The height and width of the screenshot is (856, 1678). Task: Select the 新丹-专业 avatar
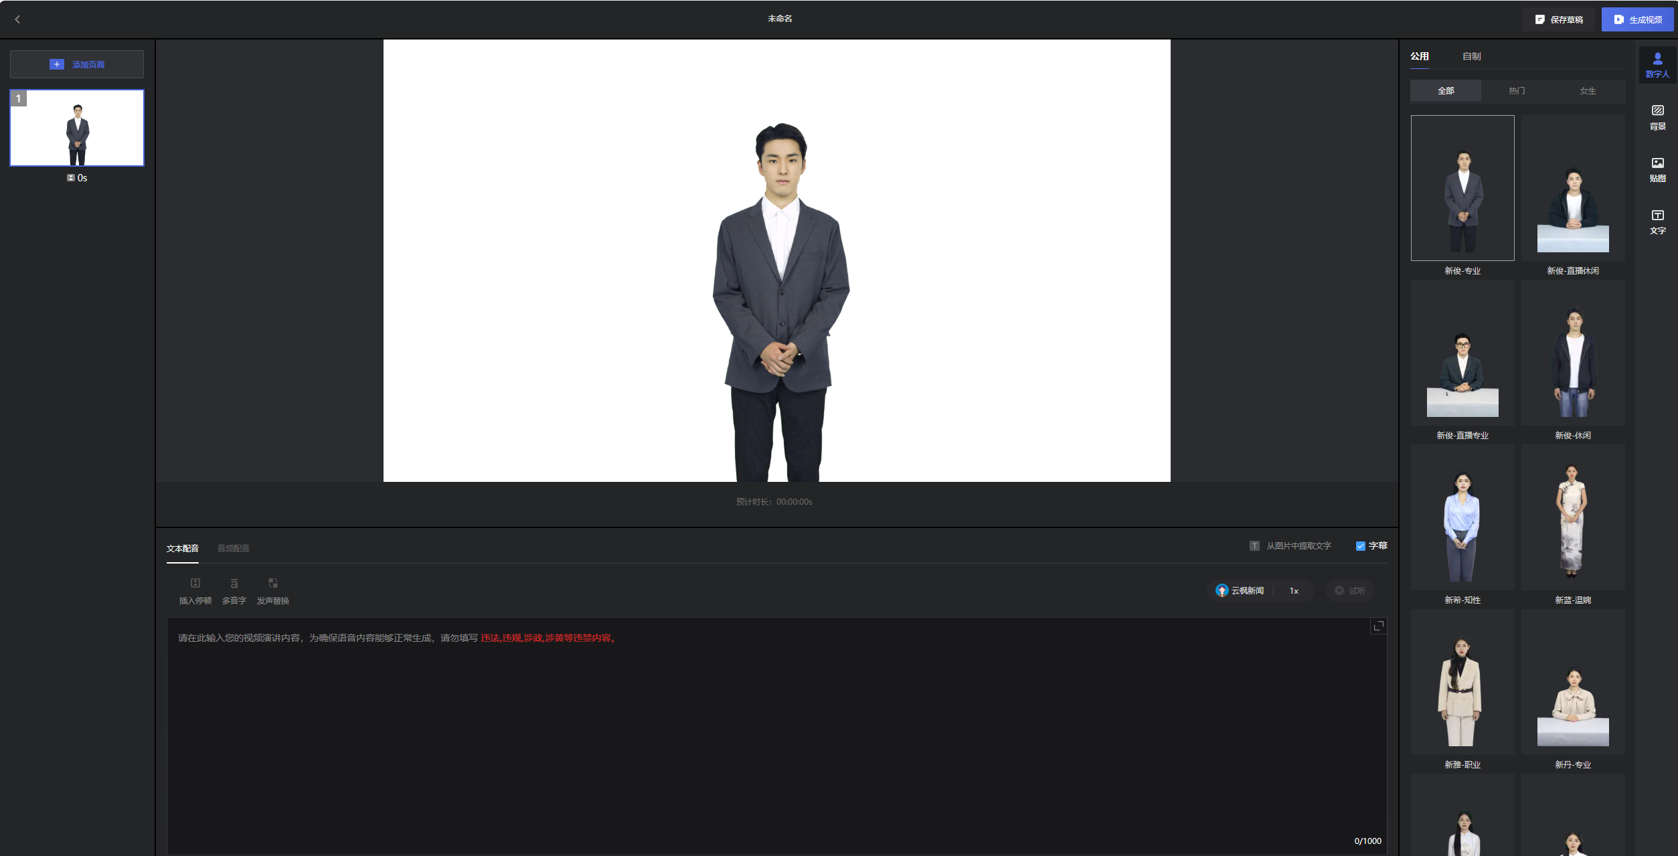(x=1573, y=682)
